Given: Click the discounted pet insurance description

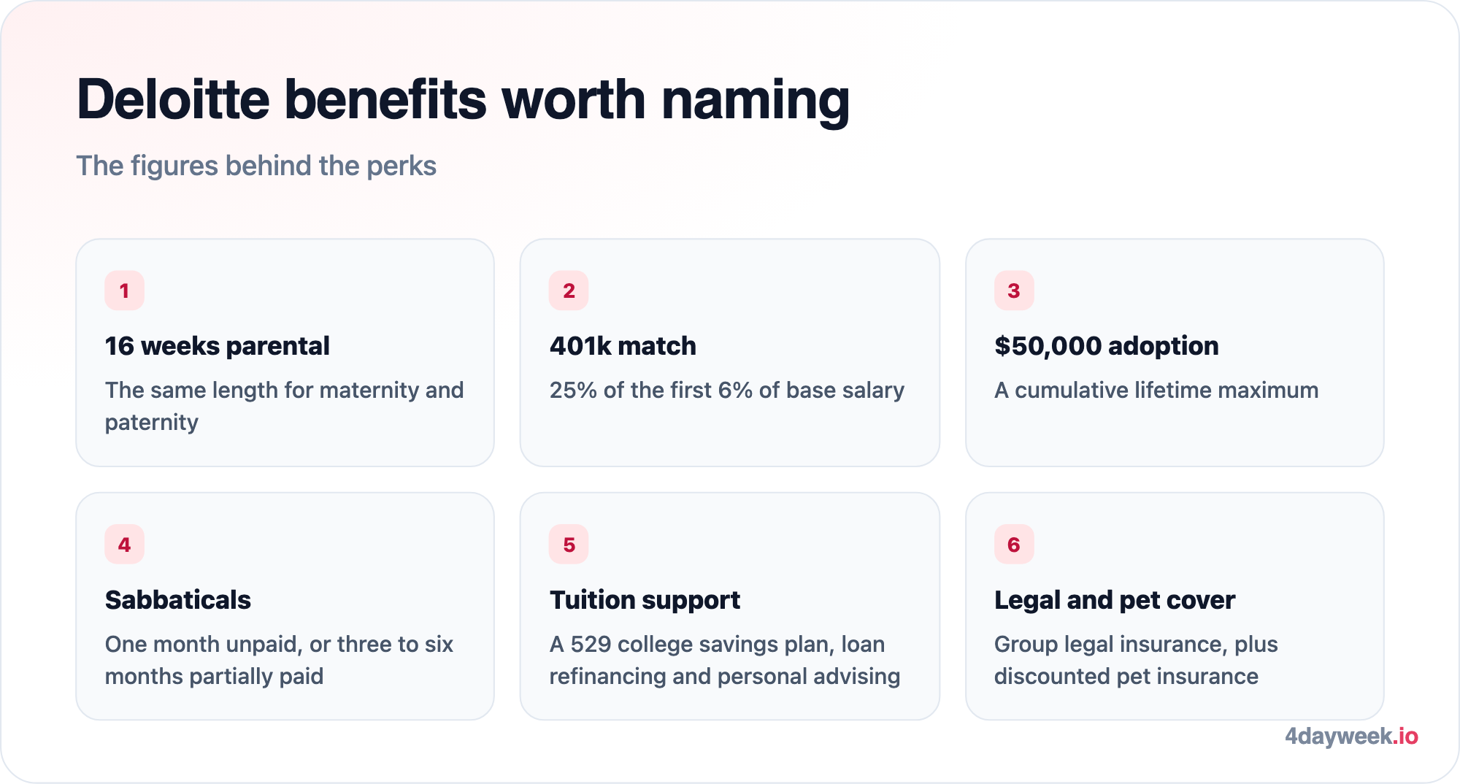Looking at the screenshot, I should (x=1136, y=660).
